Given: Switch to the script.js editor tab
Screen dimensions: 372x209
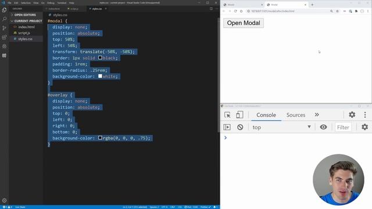Looking at the screenshot, I should [74, 9].
